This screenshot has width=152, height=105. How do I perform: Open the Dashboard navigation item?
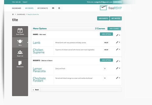16,8
